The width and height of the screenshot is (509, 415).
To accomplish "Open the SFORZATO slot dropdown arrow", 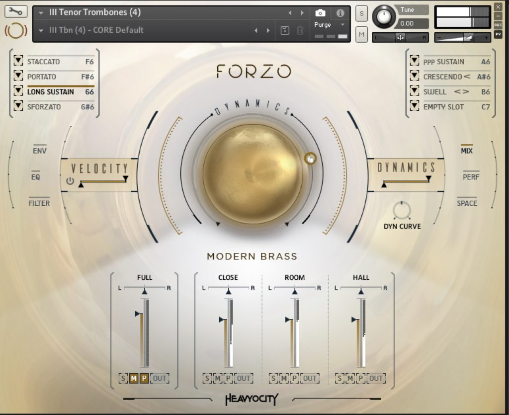I will point(18,106).
